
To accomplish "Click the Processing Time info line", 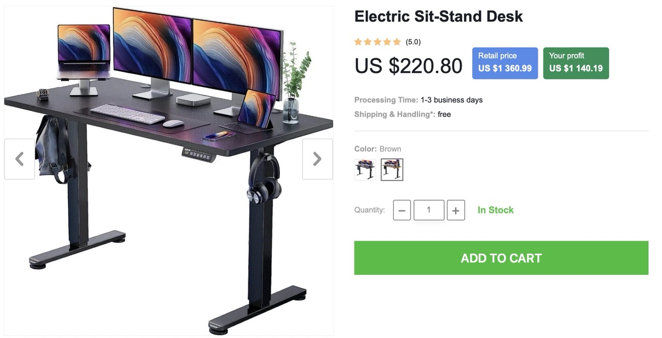I will (x=418, y=100).
